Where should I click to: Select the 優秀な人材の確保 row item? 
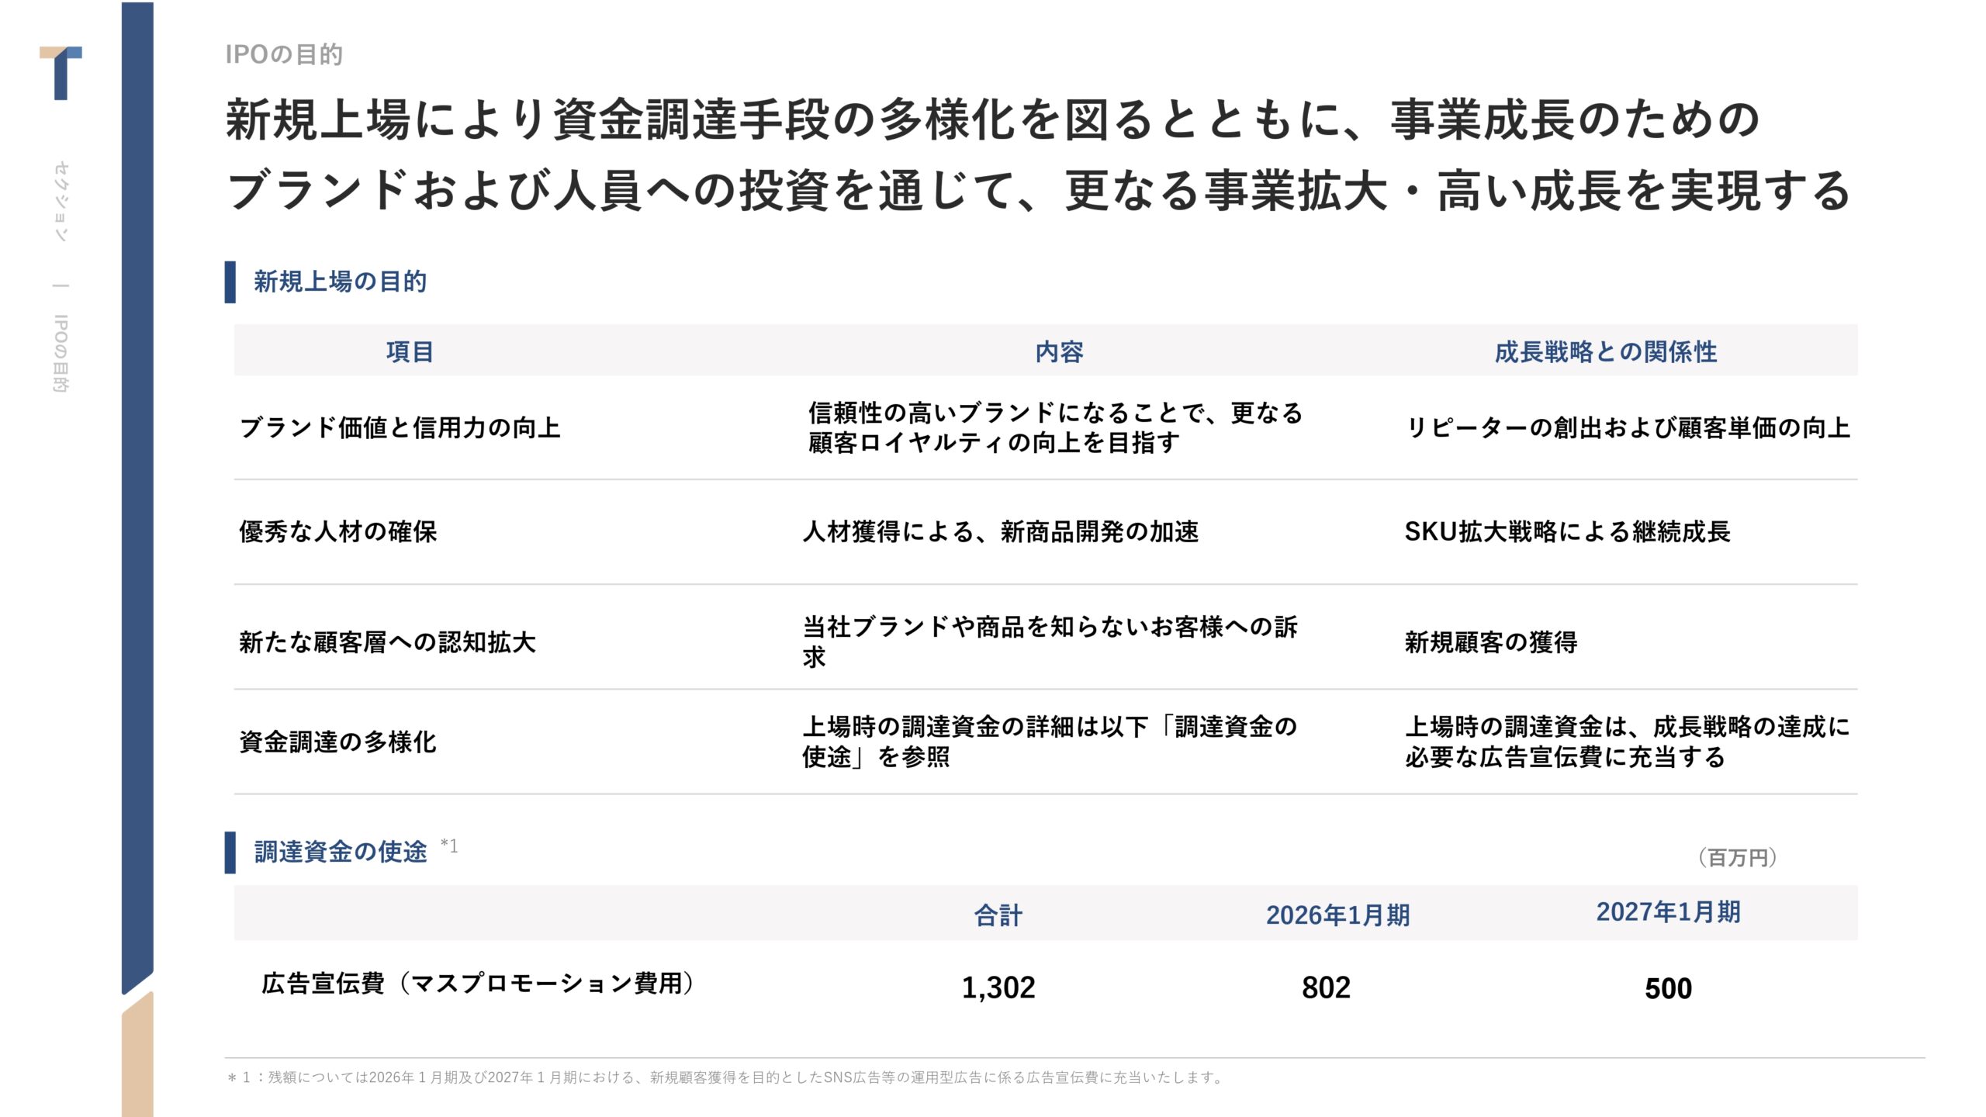(338, 532)
